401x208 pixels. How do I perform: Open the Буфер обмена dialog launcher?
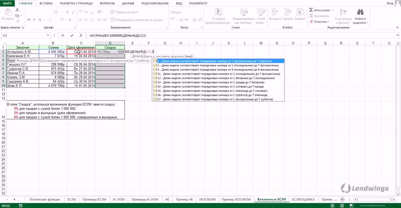pos(23,28)
